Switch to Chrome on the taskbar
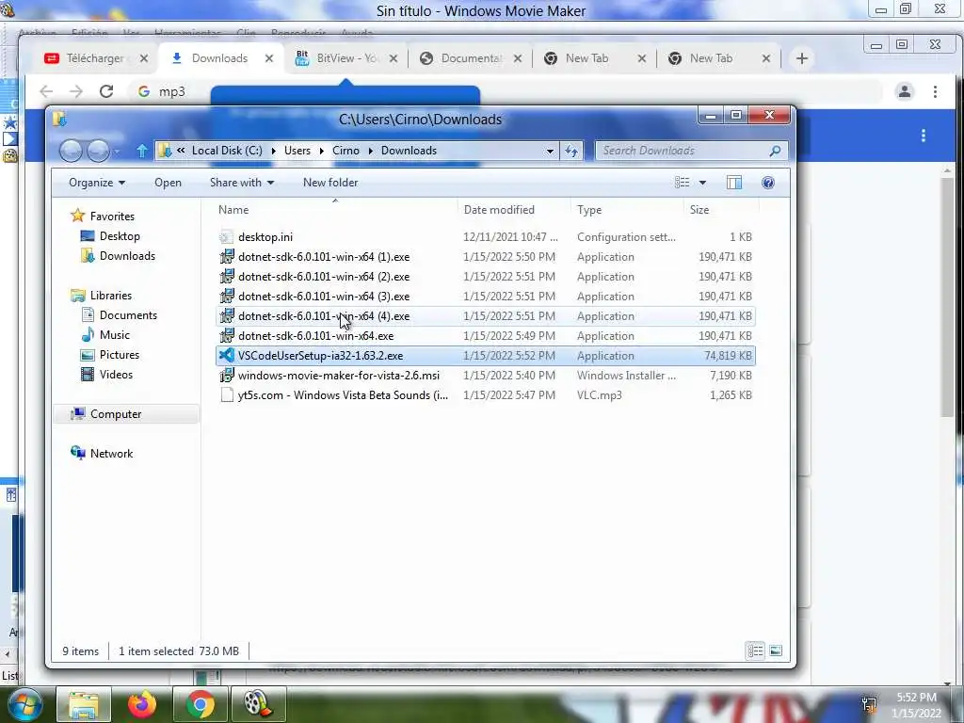 (x=201, y=704)
